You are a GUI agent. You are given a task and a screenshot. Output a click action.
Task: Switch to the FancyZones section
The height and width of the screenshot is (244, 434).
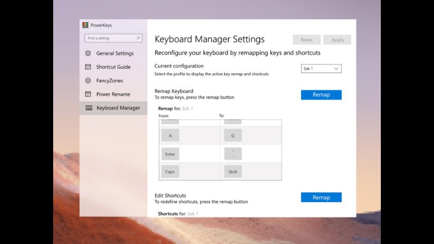pyautogui.click(x=110, y=81)
